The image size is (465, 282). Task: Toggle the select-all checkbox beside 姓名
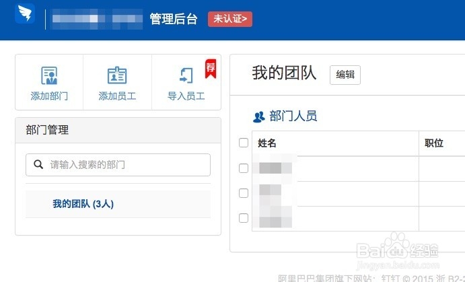(244, 143)
